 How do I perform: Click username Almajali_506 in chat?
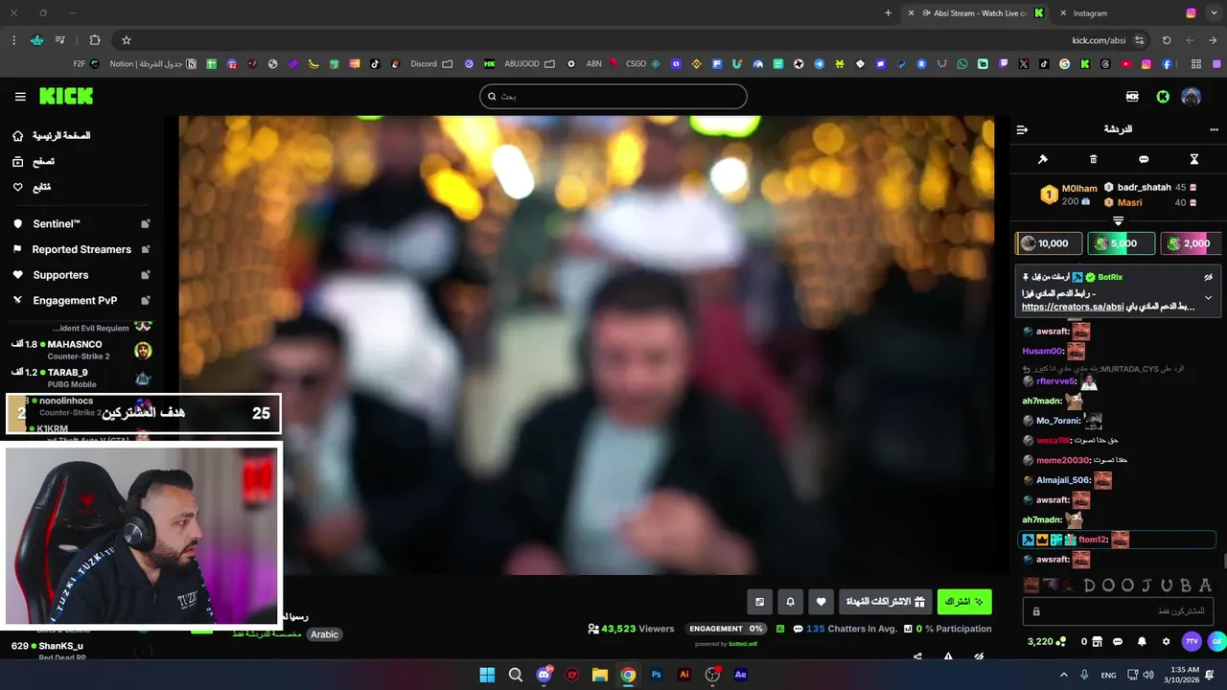click(x=1063, y=480)
